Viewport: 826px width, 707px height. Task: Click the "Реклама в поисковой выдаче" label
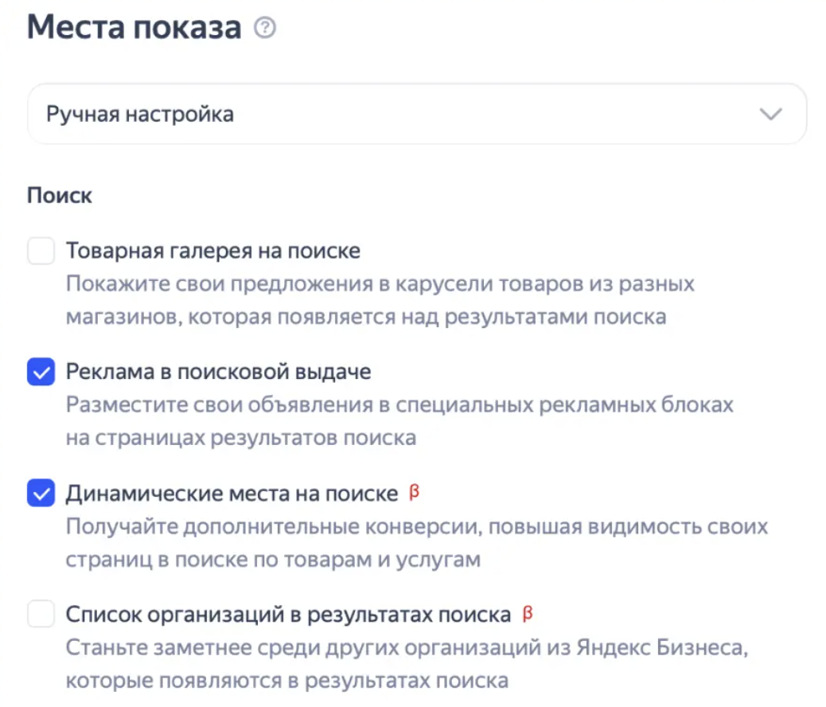coord(218,372)
